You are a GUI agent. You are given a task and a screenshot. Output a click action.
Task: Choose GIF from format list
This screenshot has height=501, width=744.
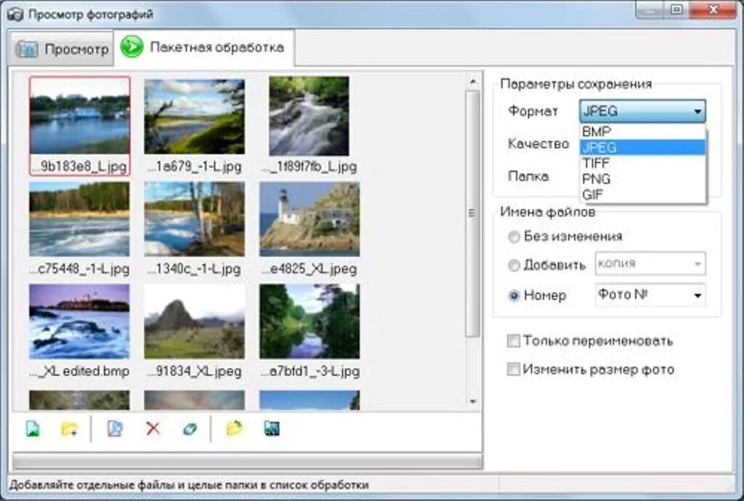coord(642,195)
